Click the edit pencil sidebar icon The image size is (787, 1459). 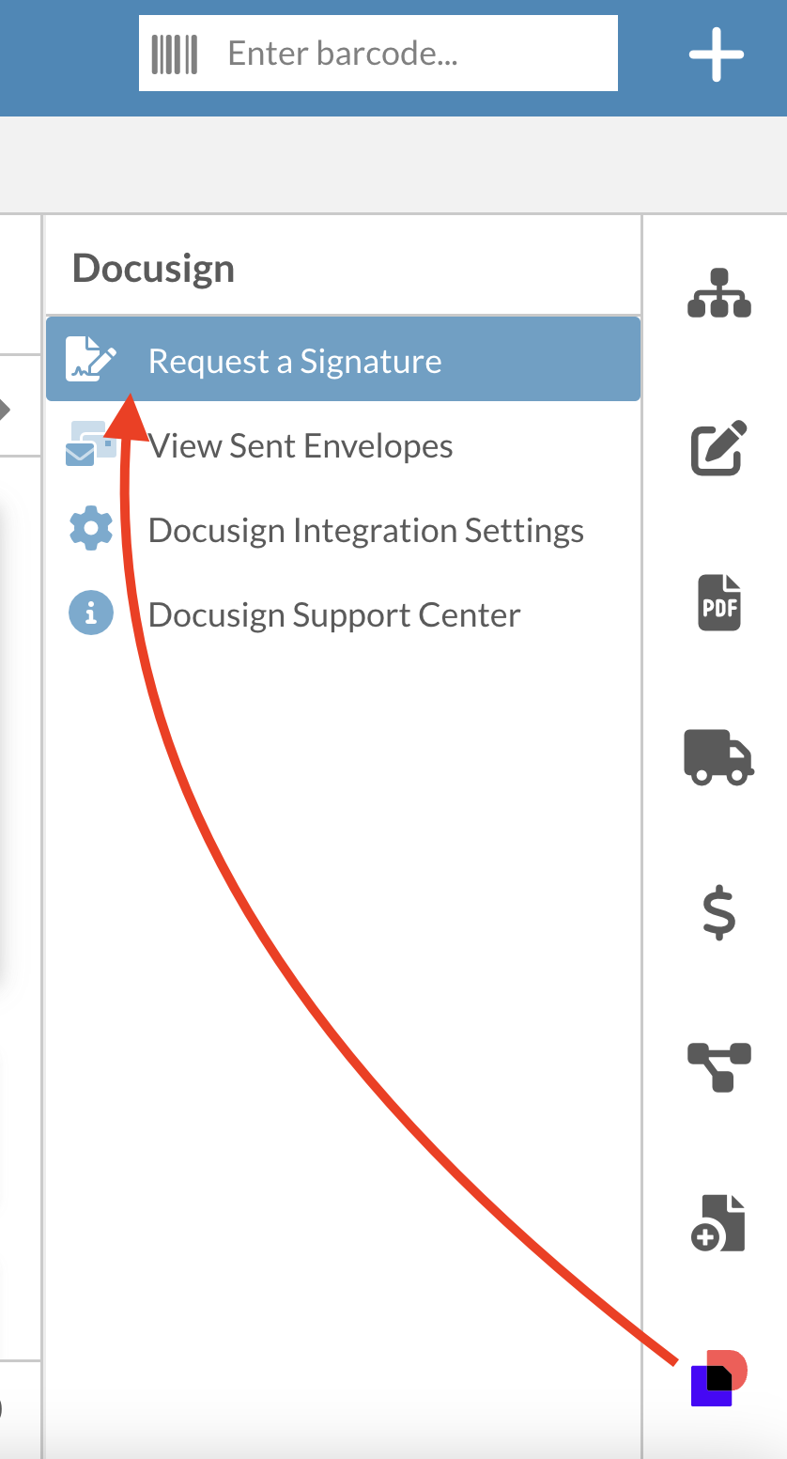click(719, 447)
